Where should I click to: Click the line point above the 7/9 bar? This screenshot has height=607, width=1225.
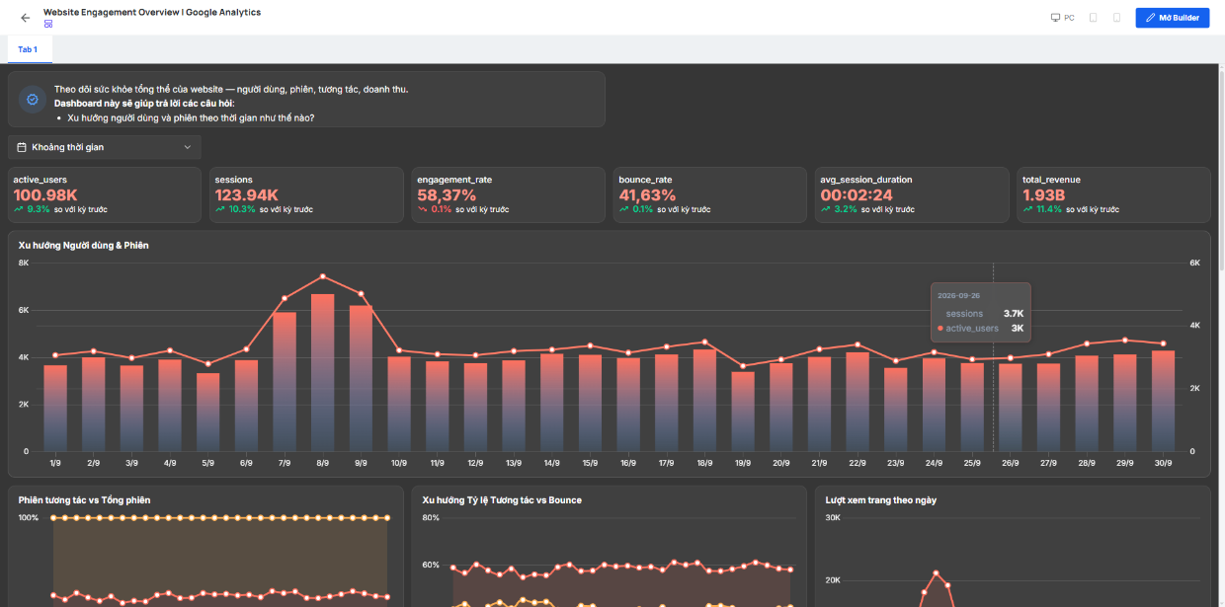tap(285, 298)
